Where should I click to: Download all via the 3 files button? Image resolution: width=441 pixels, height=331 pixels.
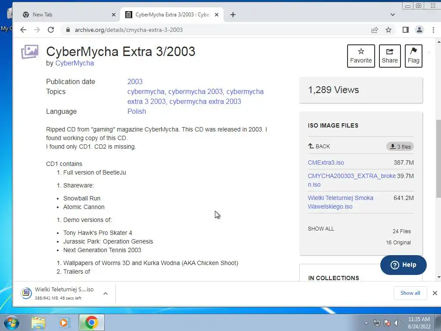point(400,147)
